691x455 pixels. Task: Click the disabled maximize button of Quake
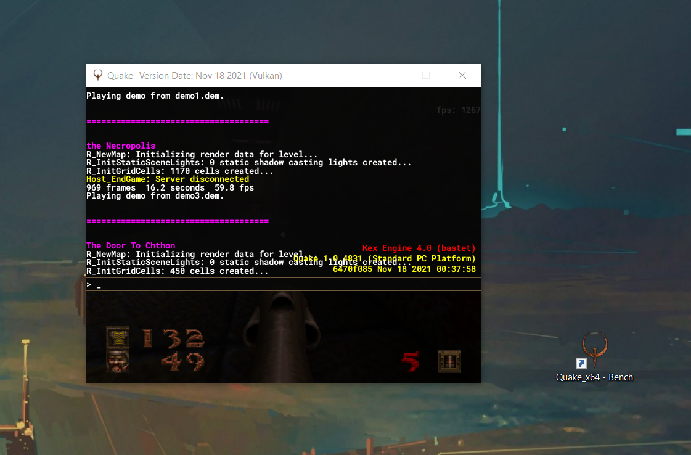click(426, 75)
